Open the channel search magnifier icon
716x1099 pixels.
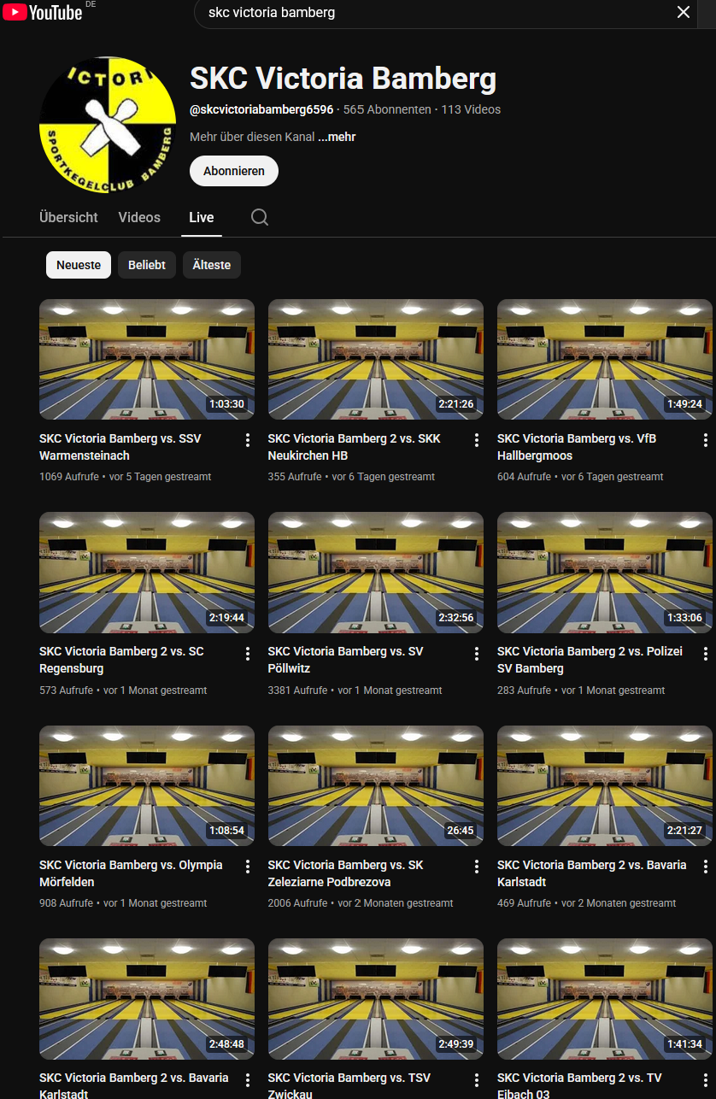click(260, 217)
